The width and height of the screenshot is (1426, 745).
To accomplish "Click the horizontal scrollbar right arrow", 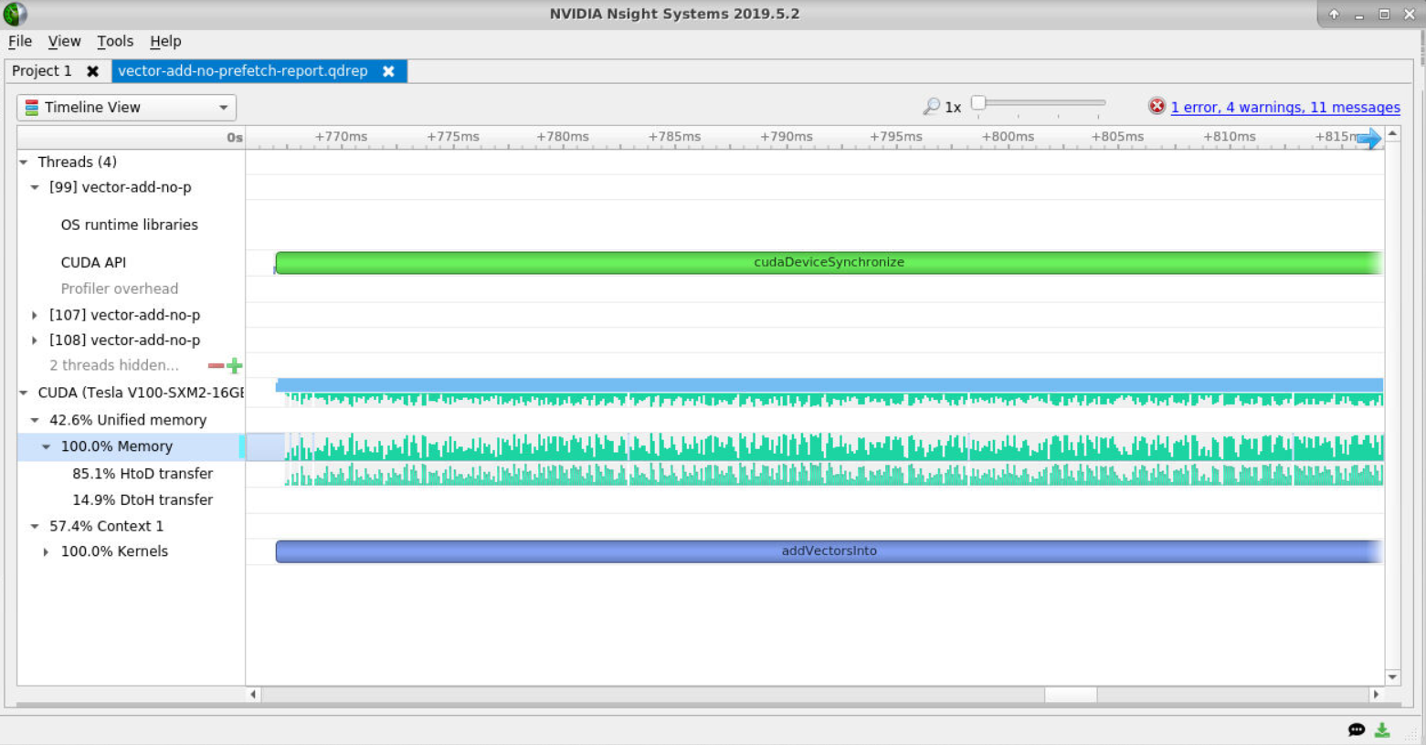I will tap(1376, 695).
